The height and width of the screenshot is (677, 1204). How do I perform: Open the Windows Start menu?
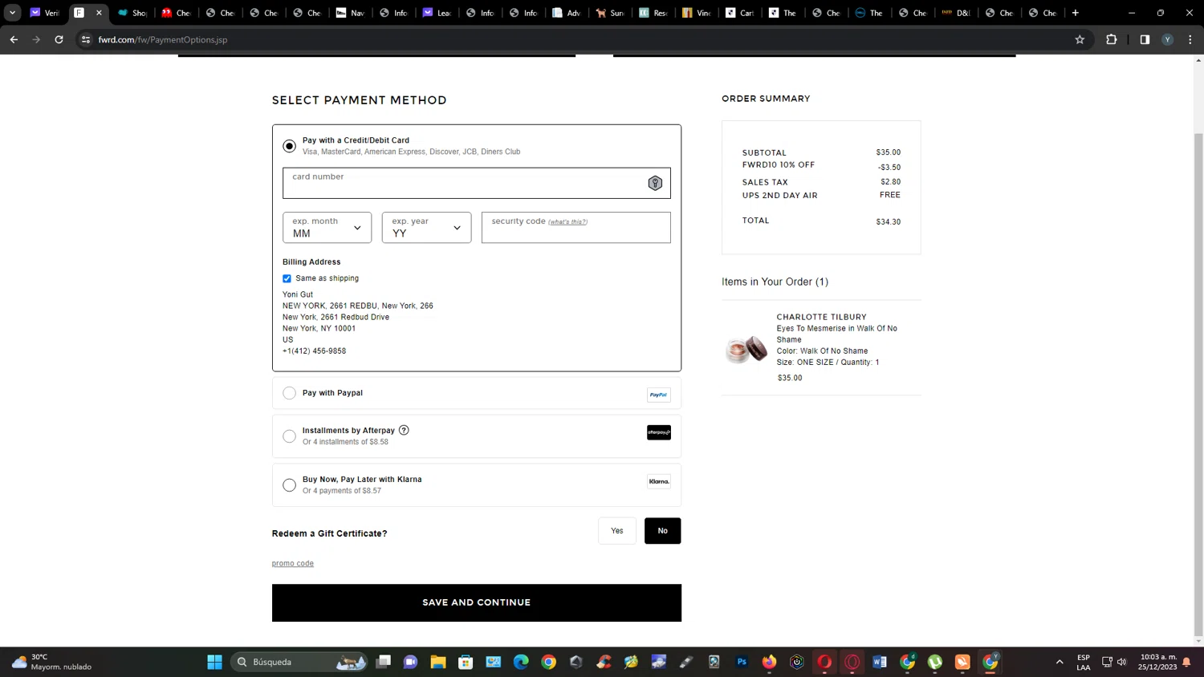[x=214, y=662]
